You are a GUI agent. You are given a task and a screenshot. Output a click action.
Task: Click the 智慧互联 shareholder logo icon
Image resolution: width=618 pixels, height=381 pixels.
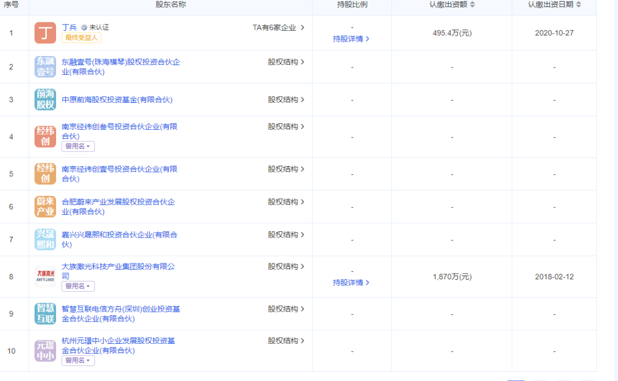(45, 314)
